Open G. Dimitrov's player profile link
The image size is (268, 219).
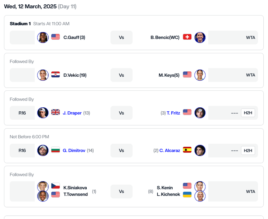[x=74, y=151]
